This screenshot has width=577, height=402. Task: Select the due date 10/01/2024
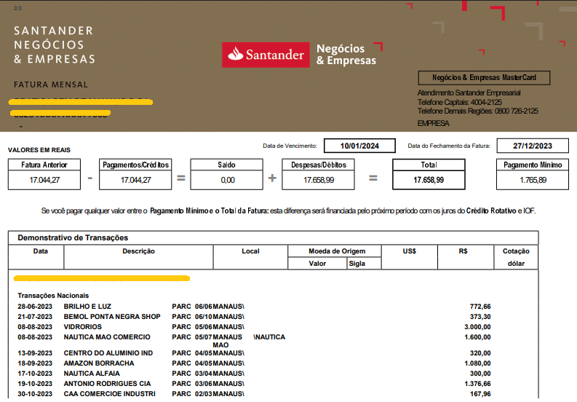pyautogui.click(x=359, y=146)
